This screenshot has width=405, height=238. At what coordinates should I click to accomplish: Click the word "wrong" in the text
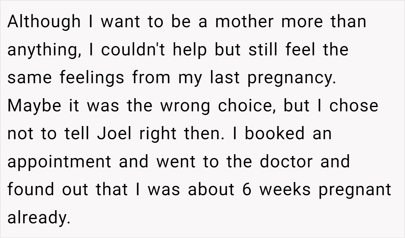point(185,106)
